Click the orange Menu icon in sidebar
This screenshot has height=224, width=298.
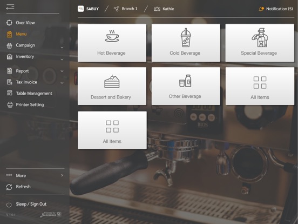coord(9,34)
